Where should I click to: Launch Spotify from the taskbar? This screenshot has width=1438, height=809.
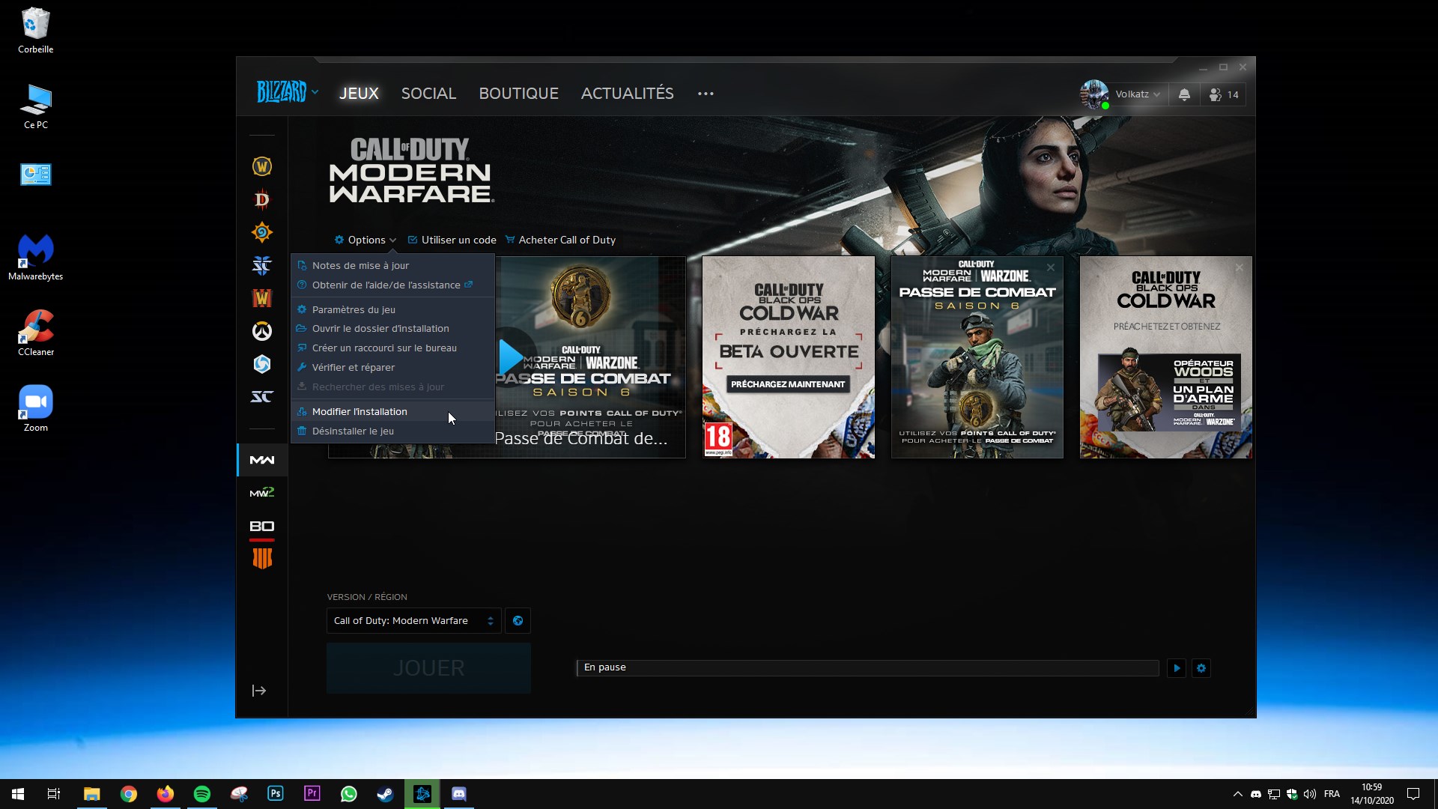tap(201, 793)
